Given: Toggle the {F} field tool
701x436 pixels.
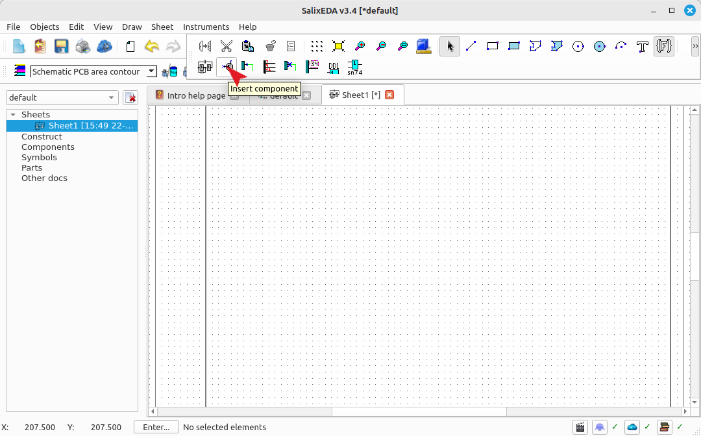Looking at the screenshot, I should [x=664, y=46].
